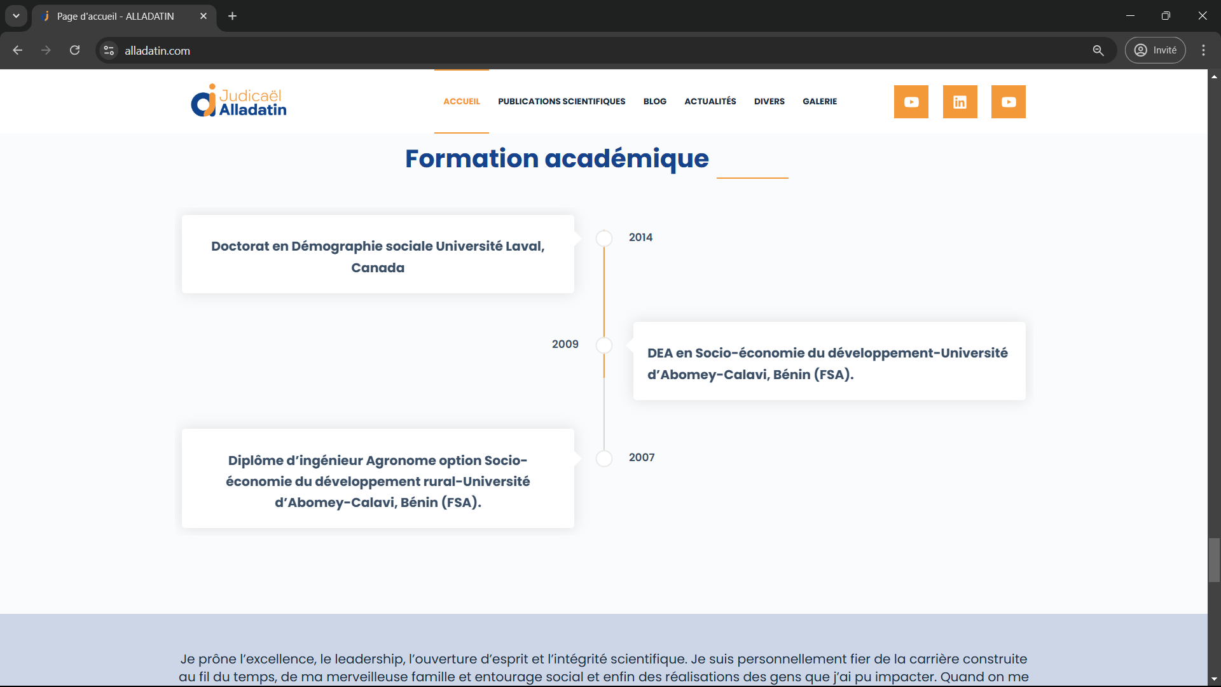This screenshot has height=687, width=1221.
Task: Click the browser forward arrow
Action: (46, 50)
